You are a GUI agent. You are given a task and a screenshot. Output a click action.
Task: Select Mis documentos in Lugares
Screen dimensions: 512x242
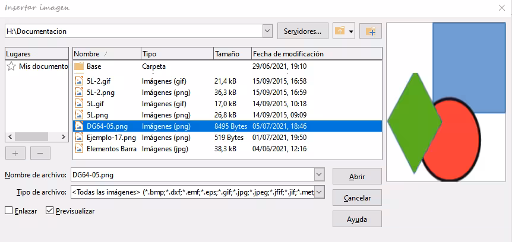pos(43,66)
